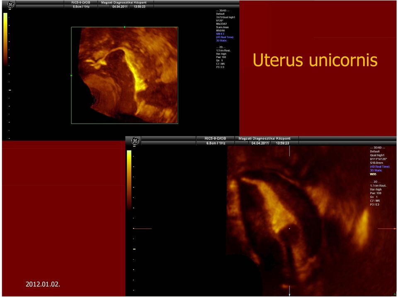The width and height of the screenshot is (398, 297).
Task: Click 'Magzati Diagnosztikai Központ' in the upper header
Action: [x=124, y=2]
